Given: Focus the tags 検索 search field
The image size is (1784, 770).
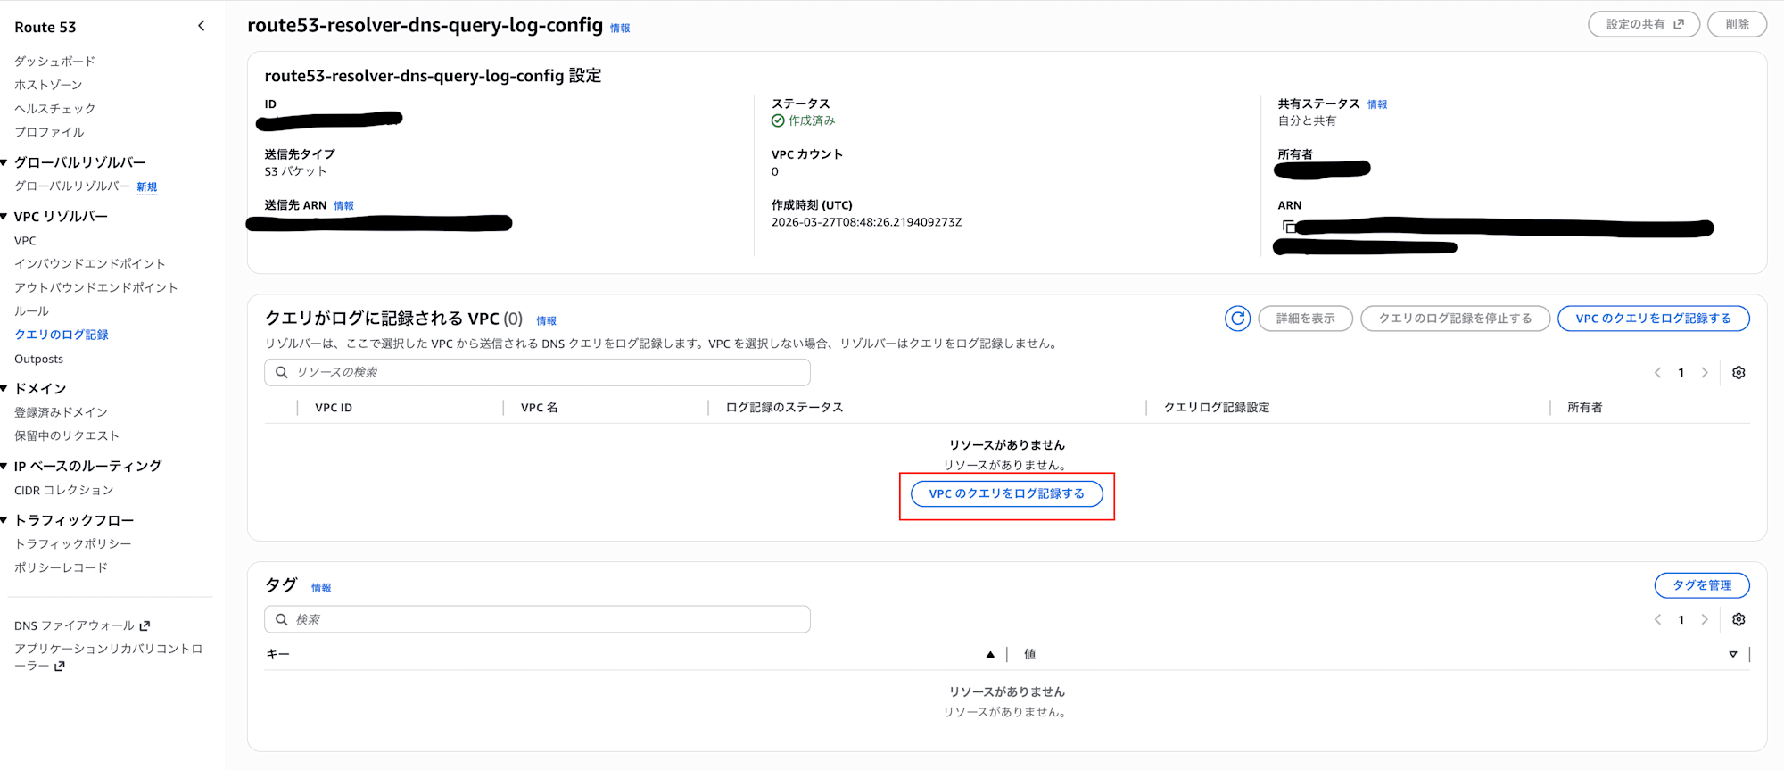Looking at the screenshot, I should click(x=537, y=619).
